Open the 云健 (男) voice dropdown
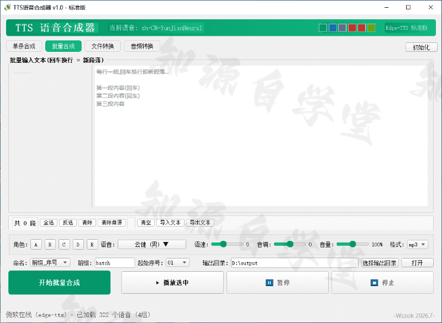The width and height of the screenshot is (442, 323). tap(152, 244)
